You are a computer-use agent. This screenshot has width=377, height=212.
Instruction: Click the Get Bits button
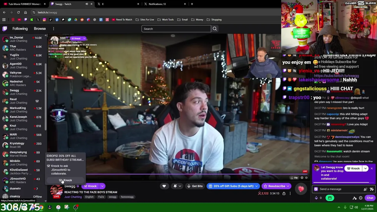point(195,186)
